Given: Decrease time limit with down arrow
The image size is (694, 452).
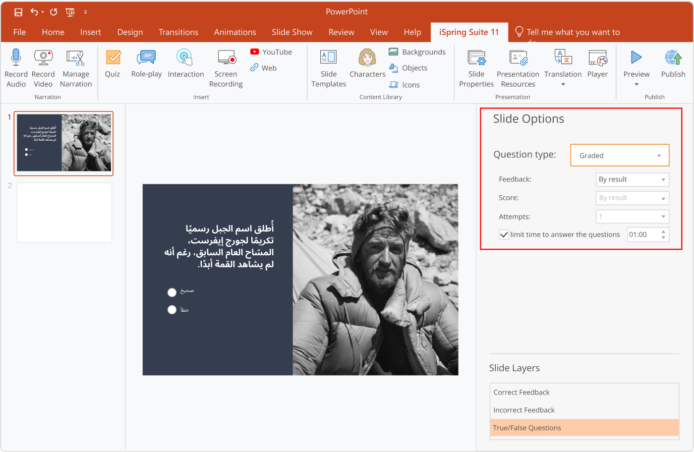Looking at the screenshot, I should (x=663, y=238).
